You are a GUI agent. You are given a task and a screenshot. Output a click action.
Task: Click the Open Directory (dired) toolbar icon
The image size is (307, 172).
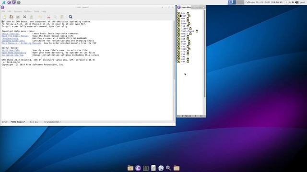[18, 17]
